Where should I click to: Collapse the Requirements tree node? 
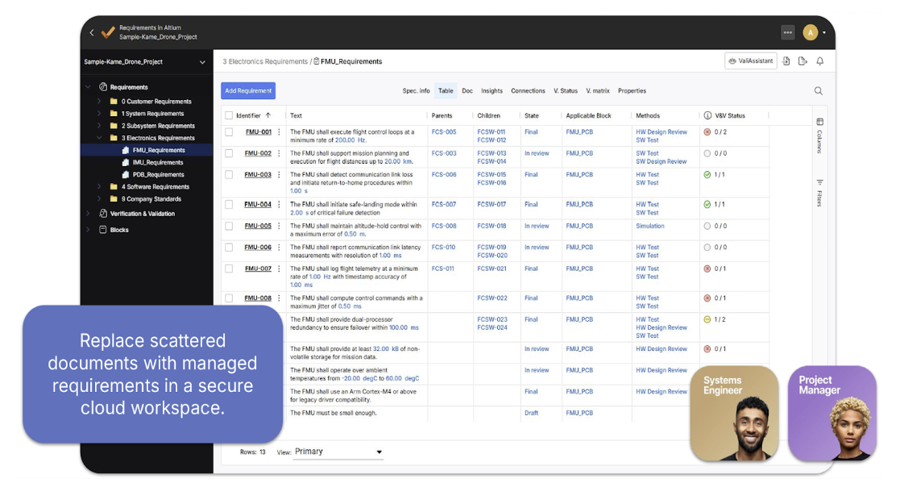click(88, 87)
